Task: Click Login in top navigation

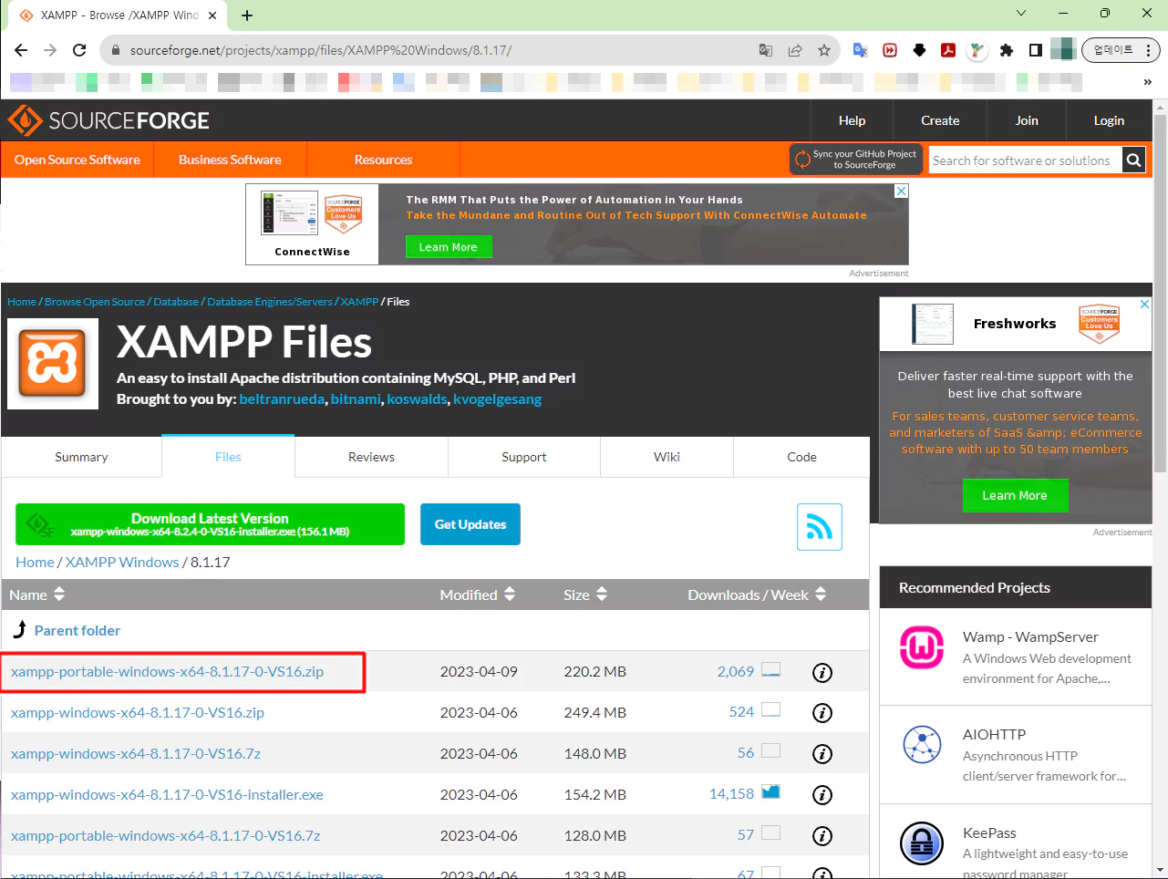Action: click(x=1109, y=120)
